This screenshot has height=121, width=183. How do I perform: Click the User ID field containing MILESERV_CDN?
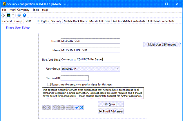tap(90, 41)
